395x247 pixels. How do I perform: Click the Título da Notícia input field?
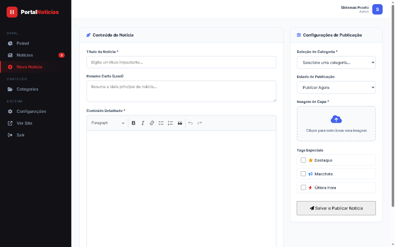181,62
